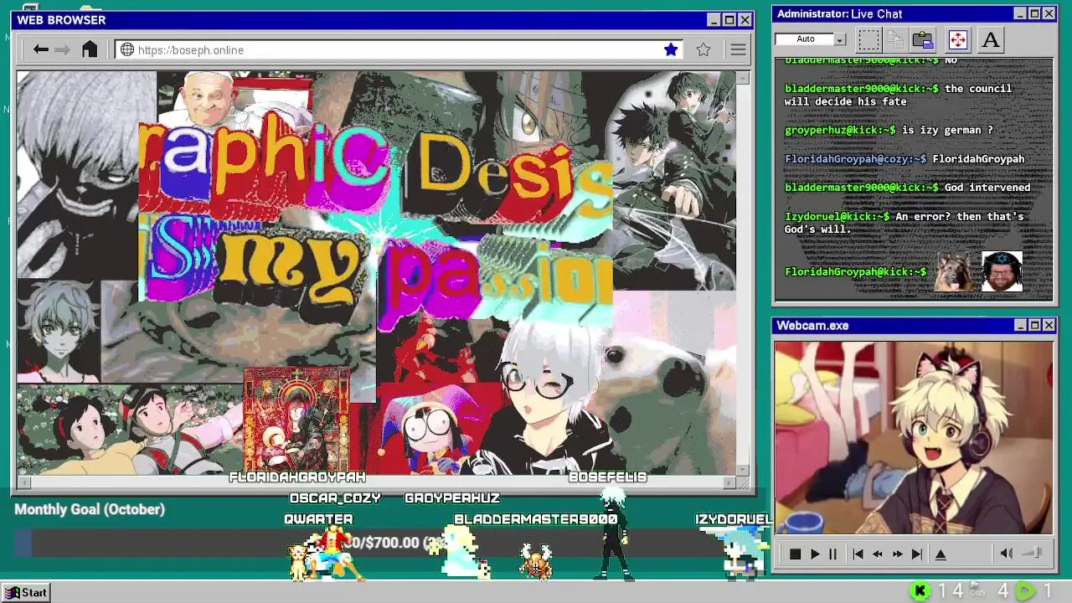The width and height of the screenshot is (1072, 603).
Task: Adjust the Webcam.exe volume slider
Action: pyautogui.click(x=1033, y=553)
